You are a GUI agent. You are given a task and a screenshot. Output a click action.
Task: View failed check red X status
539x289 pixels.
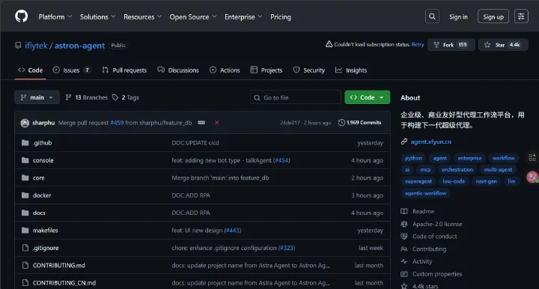click(x=217, y=123)
